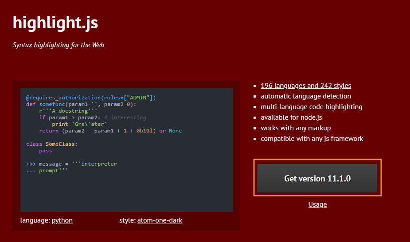
Task: Click the Syntax highlighting for the Web tagline
Action: (x=59, y=45)
